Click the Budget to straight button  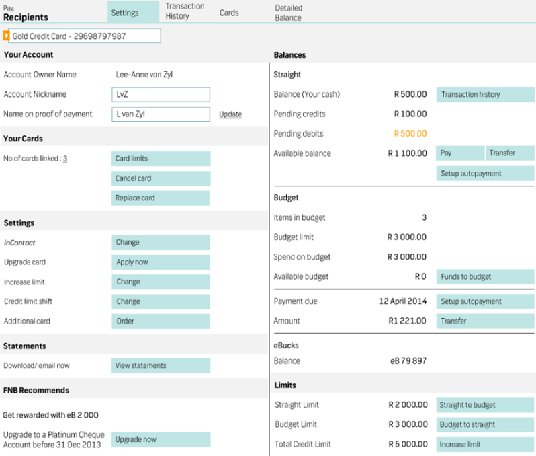485,425
